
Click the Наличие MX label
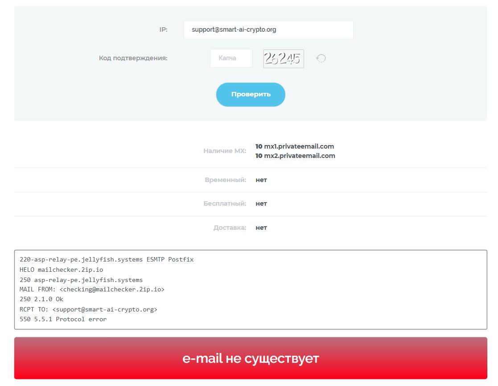click(x=225, y=151)
